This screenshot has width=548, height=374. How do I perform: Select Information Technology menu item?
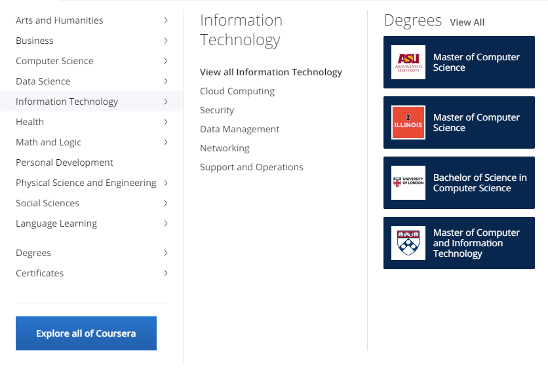pyautogui.click(x=92, y=102)
